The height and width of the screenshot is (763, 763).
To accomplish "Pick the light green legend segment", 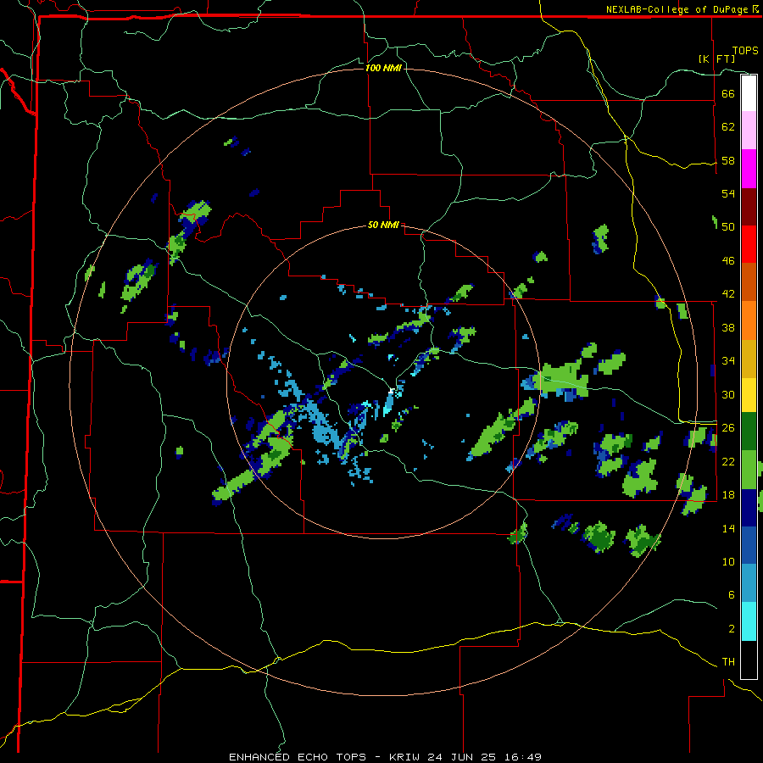I will point(749,470).
